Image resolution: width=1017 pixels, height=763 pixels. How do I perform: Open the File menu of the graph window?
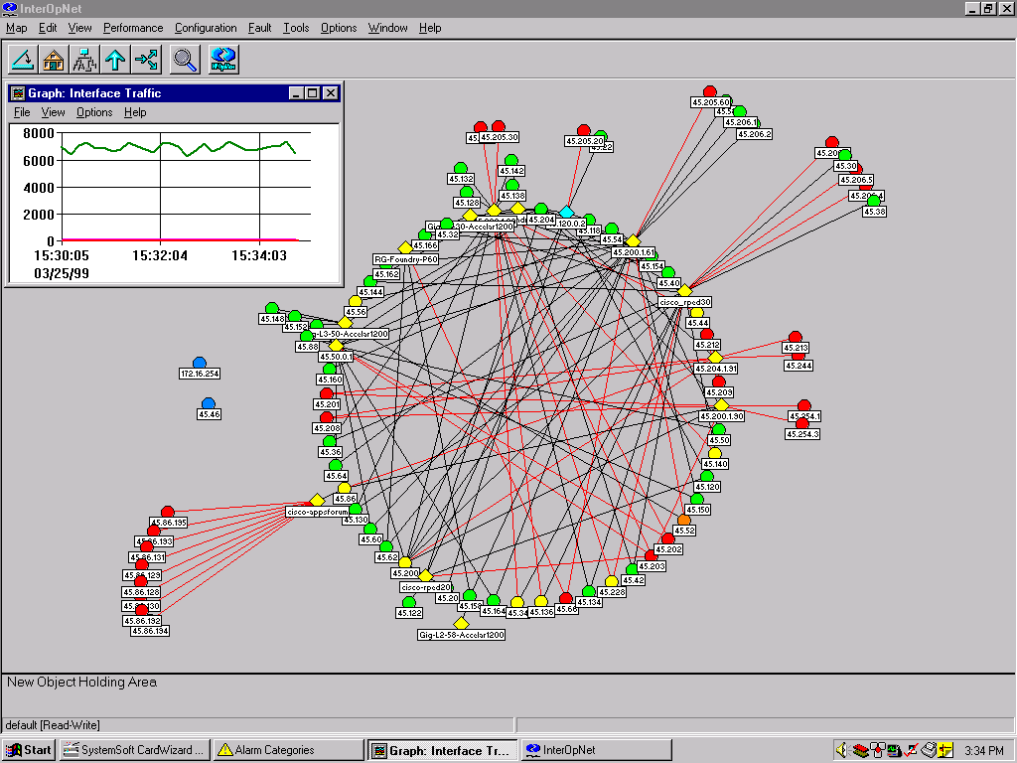(21, 112)
